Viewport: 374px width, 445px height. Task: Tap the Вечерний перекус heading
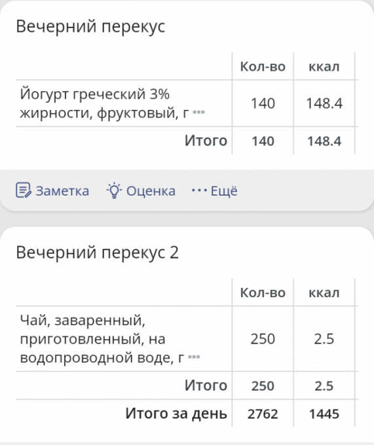coord(90,26)
